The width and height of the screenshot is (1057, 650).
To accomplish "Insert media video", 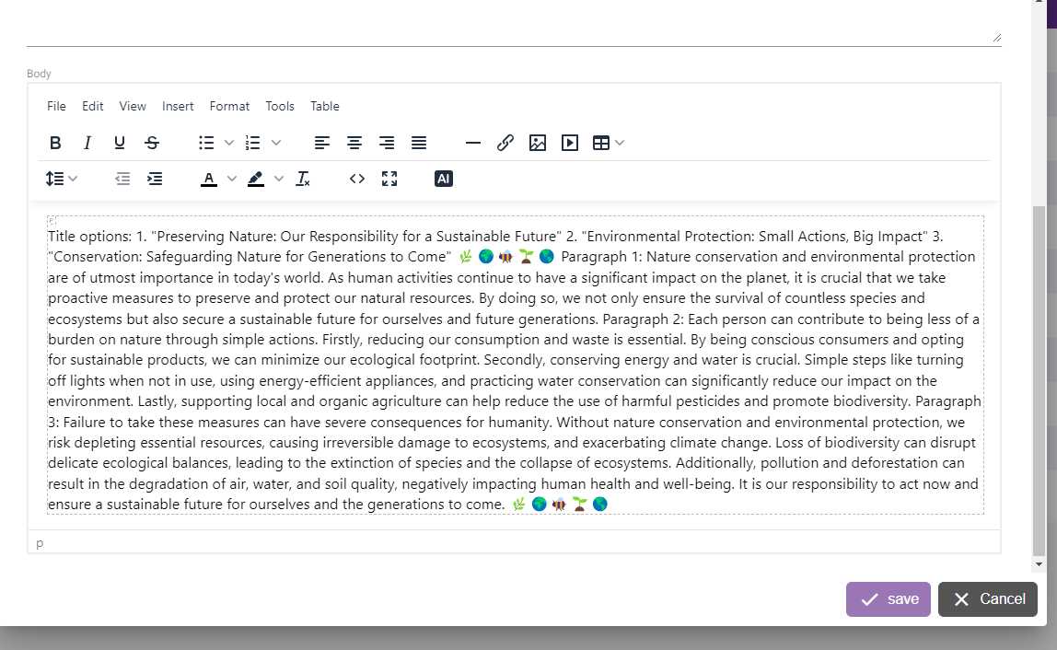I will (570, 143).
